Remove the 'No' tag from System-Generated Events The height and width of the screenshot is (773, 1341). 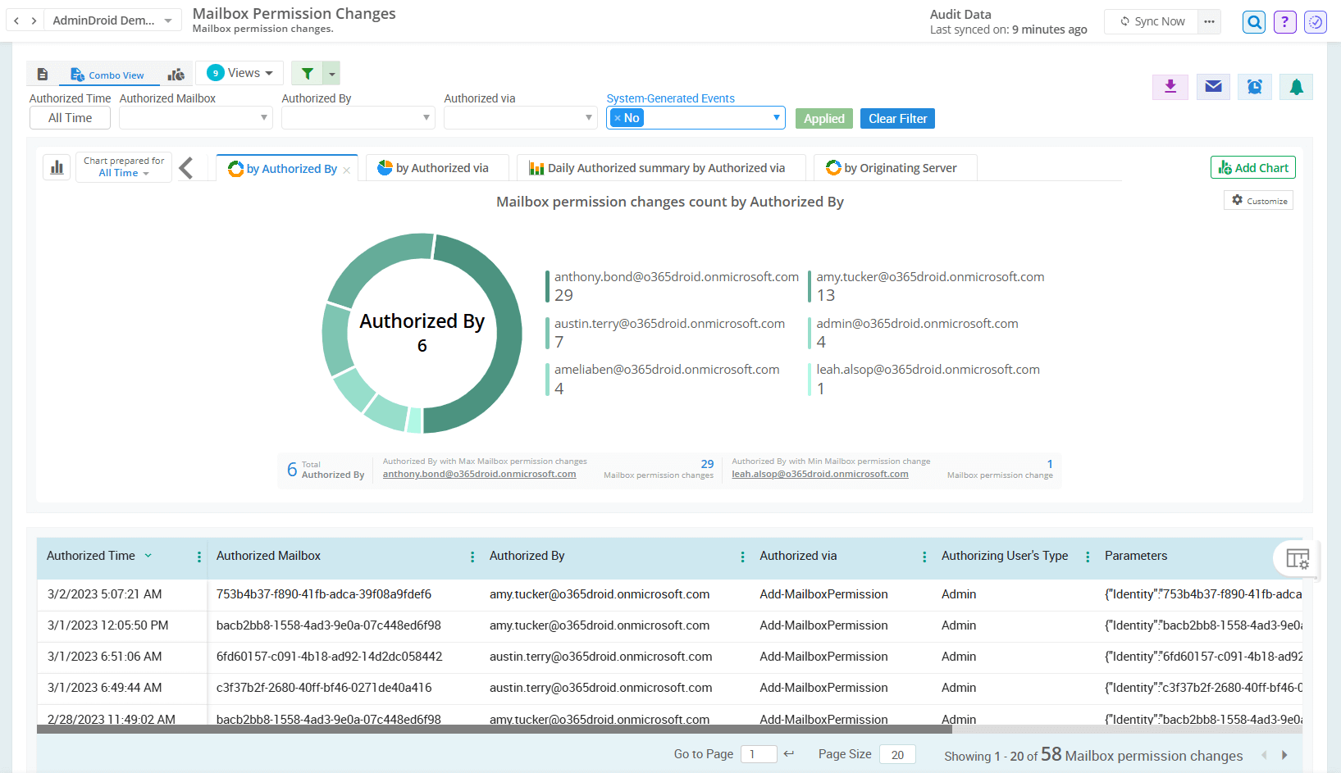[x=618, y=118]
